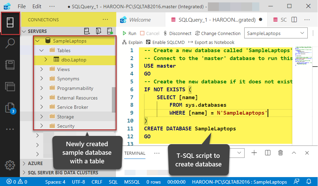318x186 pixels.
Task: Click the New Connection icon in Servers
Action: click(x=87, y=31)
